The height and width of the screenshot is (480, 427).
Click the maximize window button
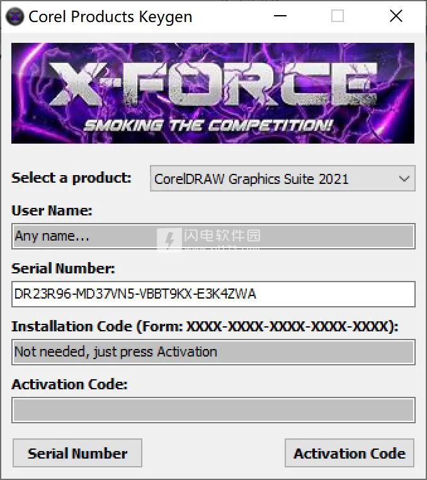[x=338, y=16]
